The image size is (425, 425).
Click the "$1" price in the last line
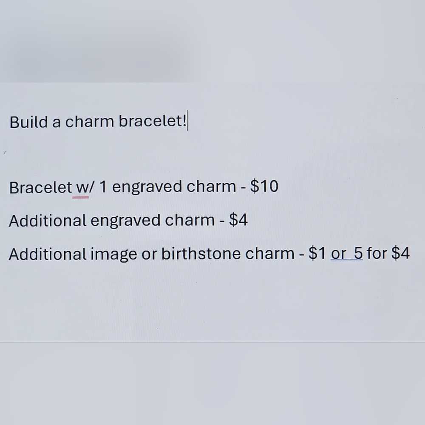[317, 254]
